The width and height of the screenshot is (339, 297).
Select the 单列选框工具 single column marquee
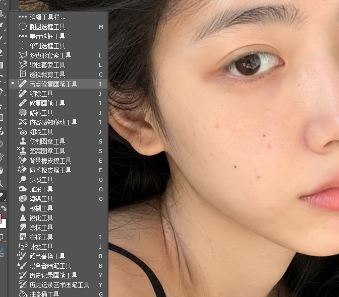58,46
